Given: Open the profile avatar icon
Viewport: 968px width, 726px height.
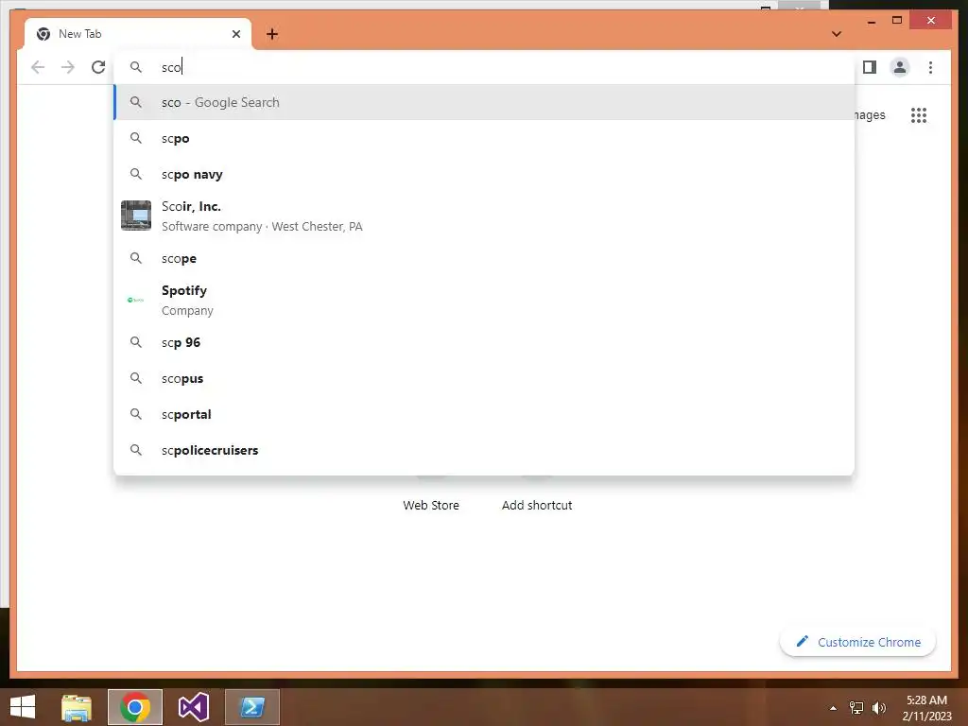Looking at the screenshot, I should [900, 67].
